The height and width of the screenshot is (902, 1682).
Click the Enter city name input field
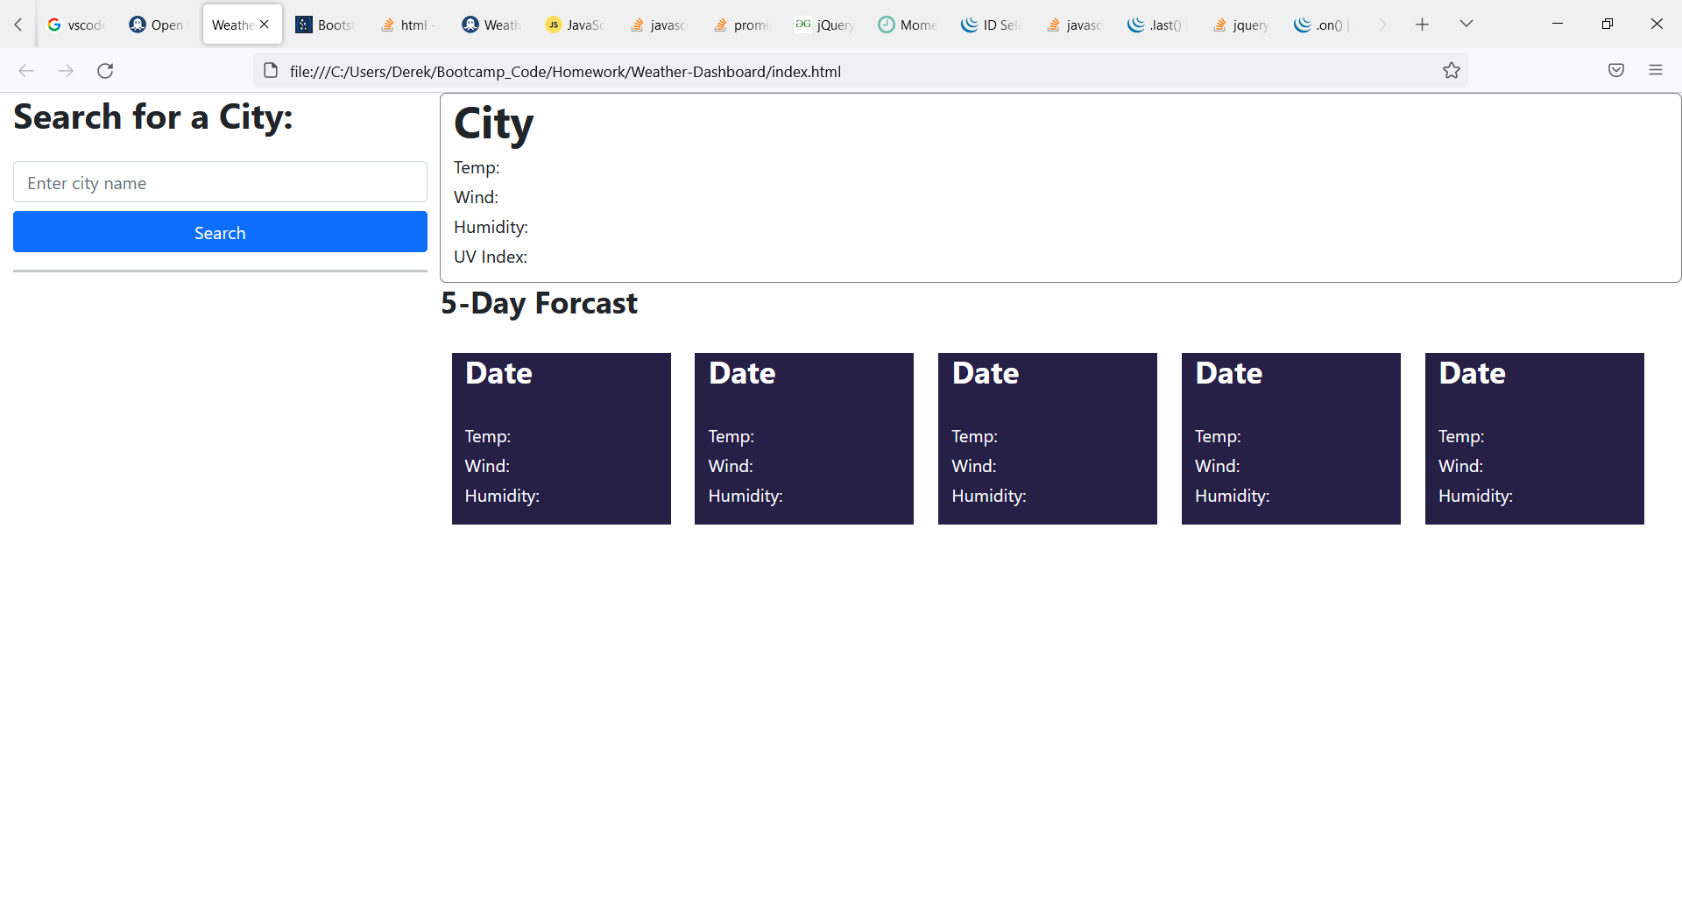pos(220,182)
